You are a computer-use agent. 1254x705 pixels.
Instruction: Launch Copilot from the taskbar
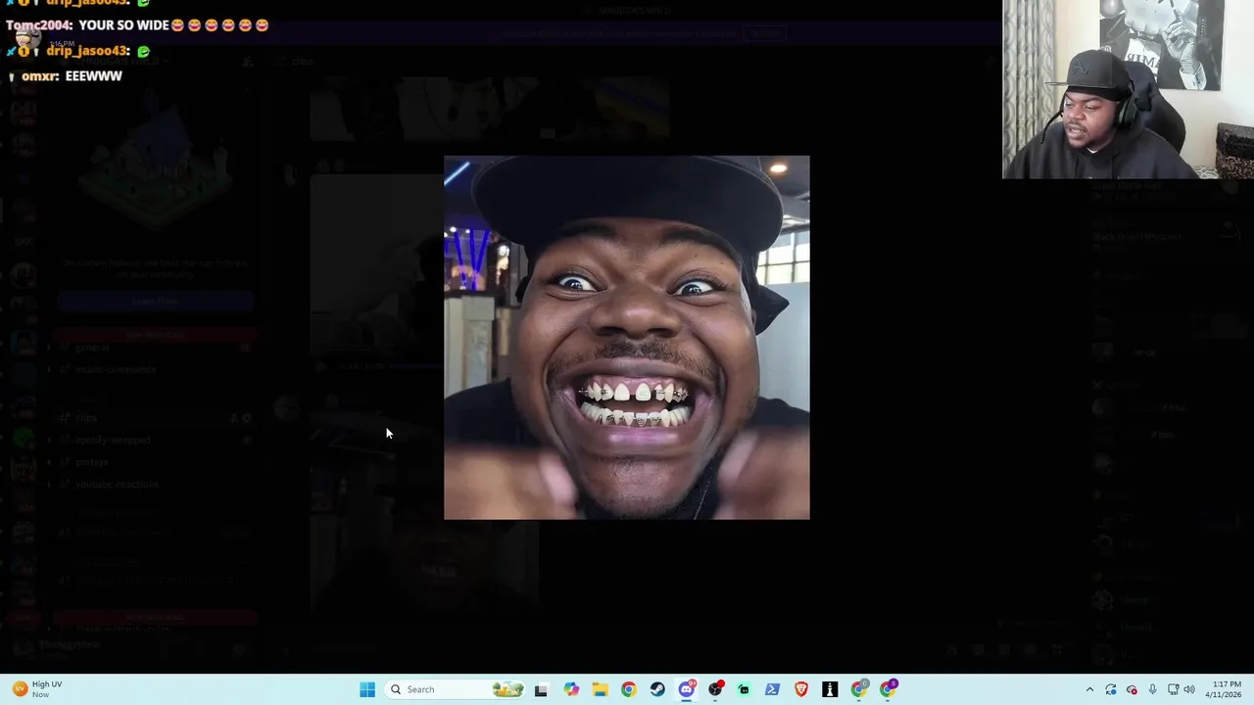[x=571, y=689]
